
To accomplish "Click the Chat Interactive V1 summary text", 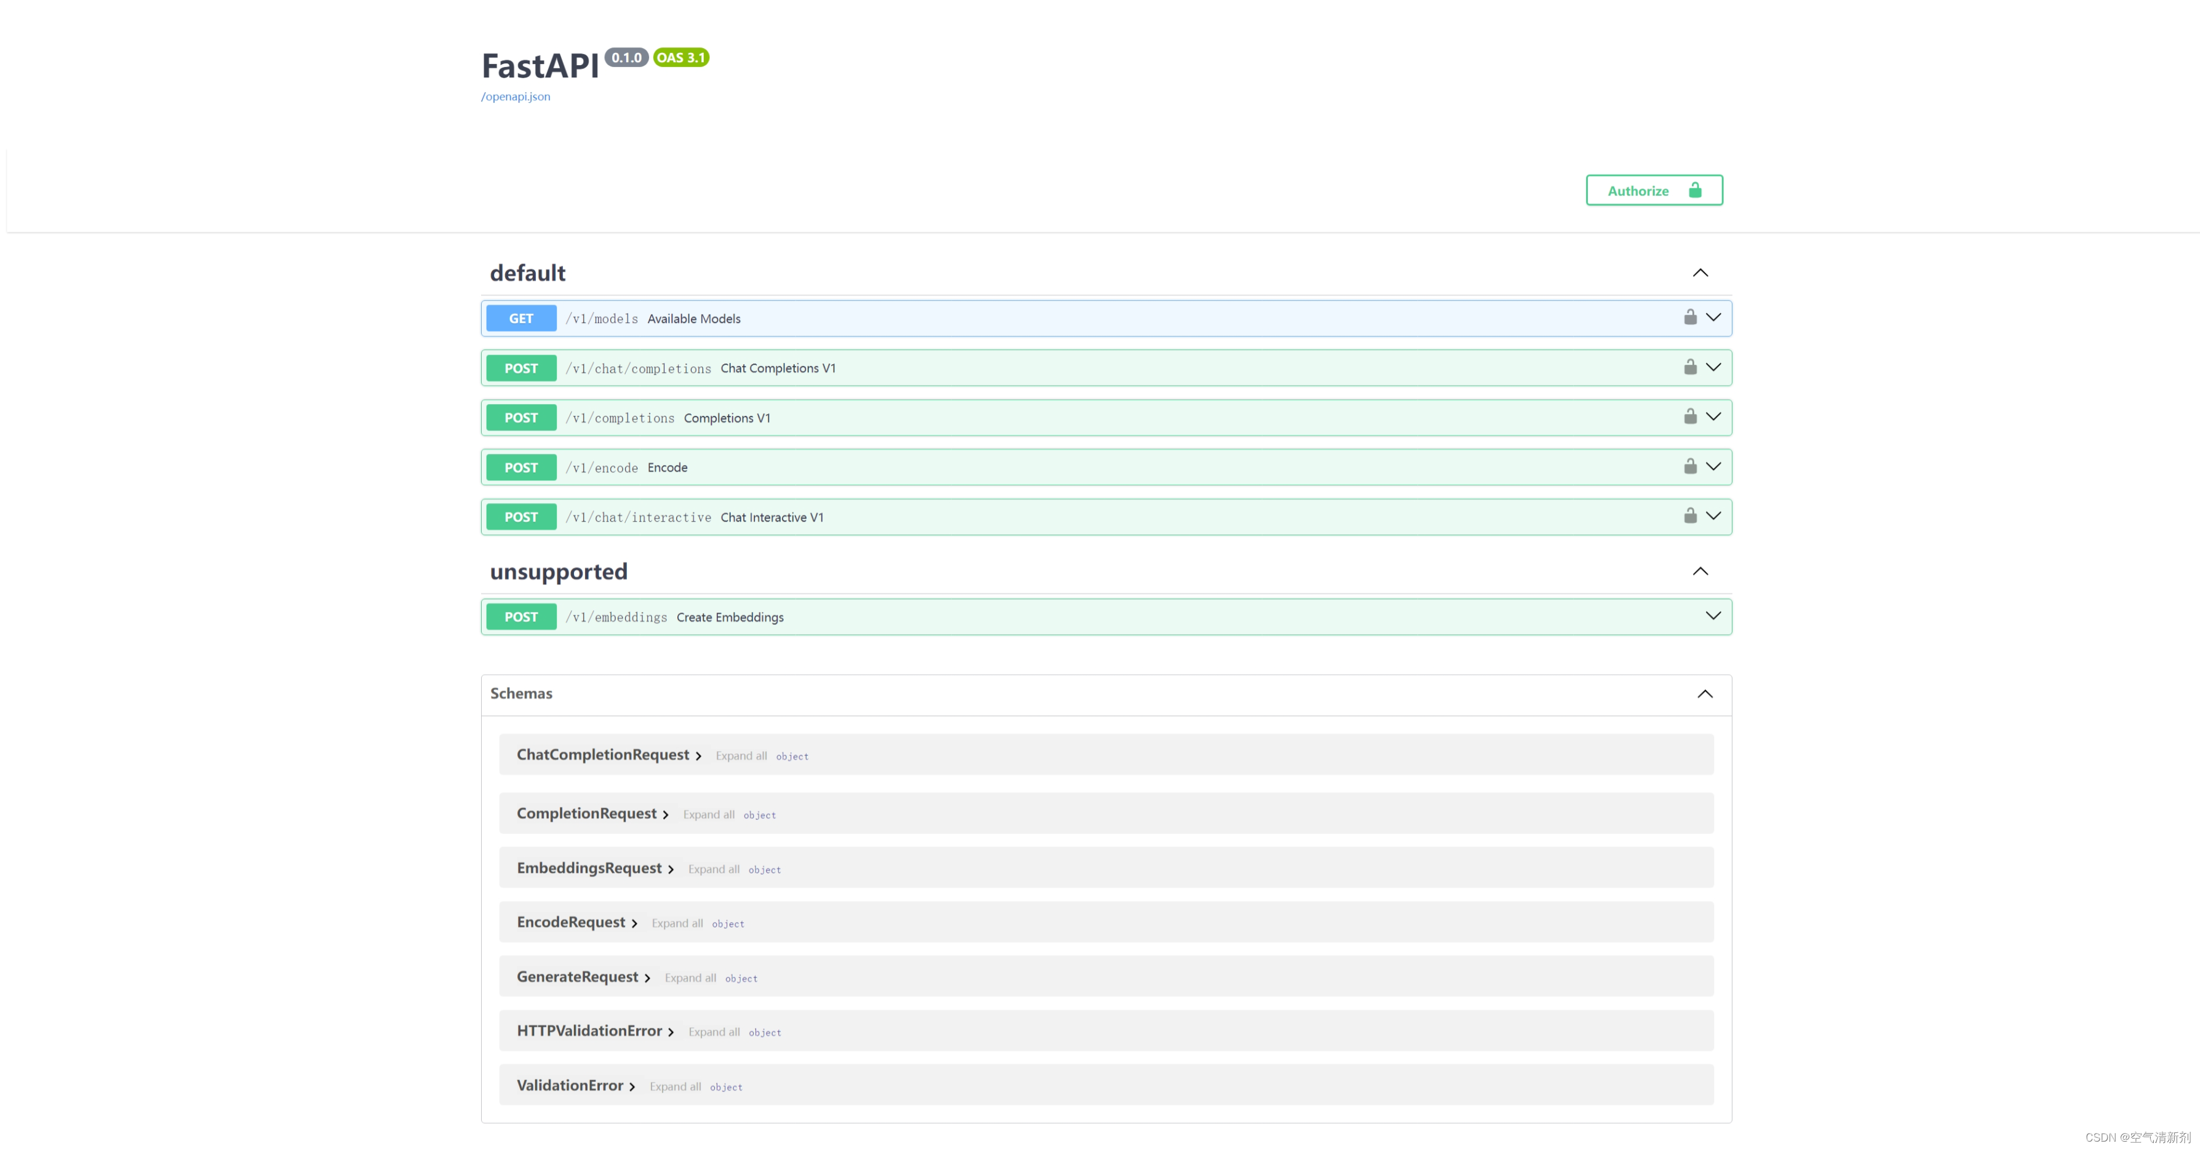I will [x=772, y=517].
